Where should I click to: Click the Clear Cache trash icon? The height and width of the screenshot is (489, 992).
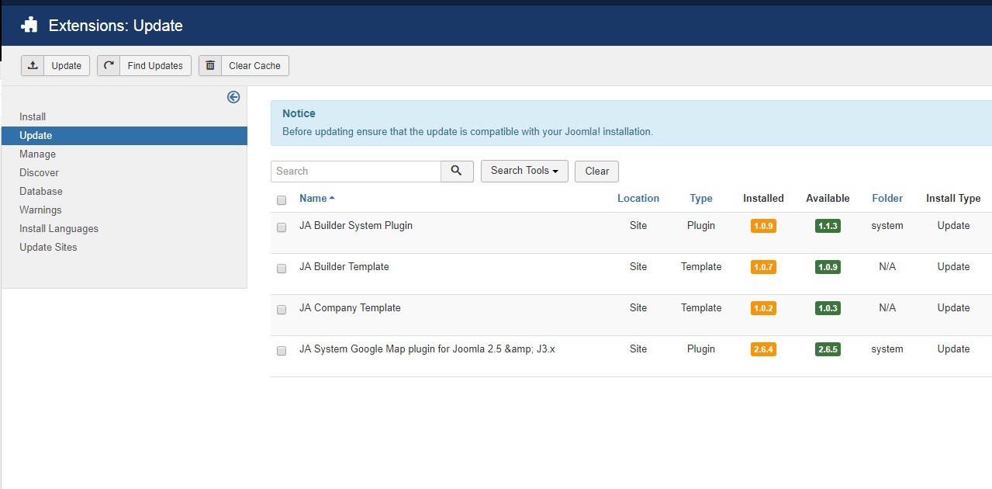[209, 65]
